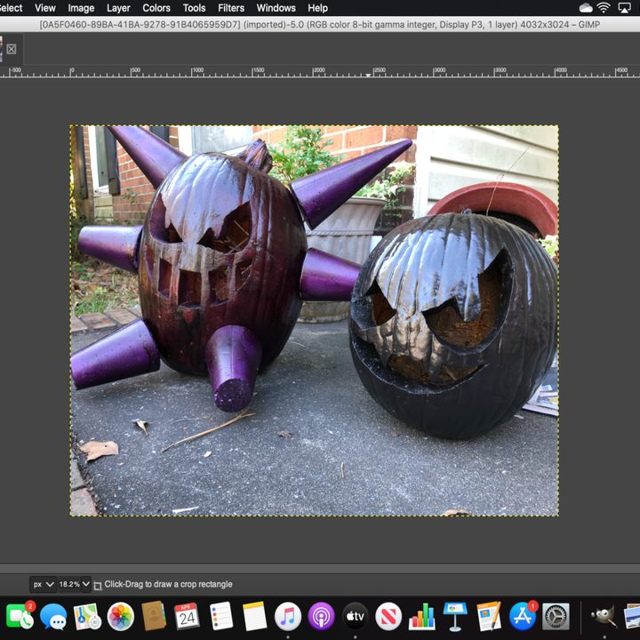The width and height of the screenshot is (640, 640).
Task: Click the black carved pumpkin on canvas
Action: pos(453,324)
